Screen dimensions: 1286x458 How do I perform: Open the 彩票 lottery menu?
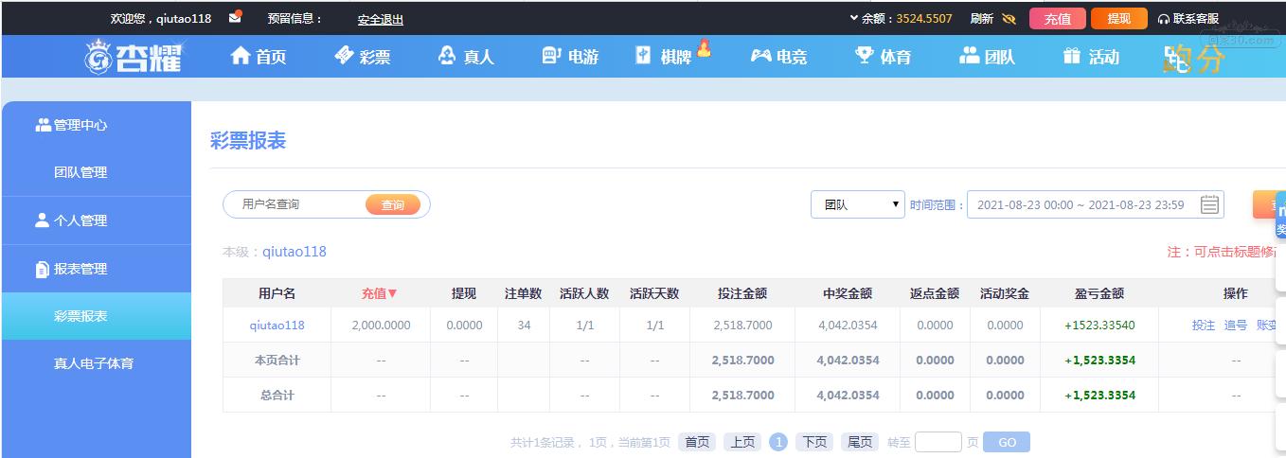tap(362, 57)
